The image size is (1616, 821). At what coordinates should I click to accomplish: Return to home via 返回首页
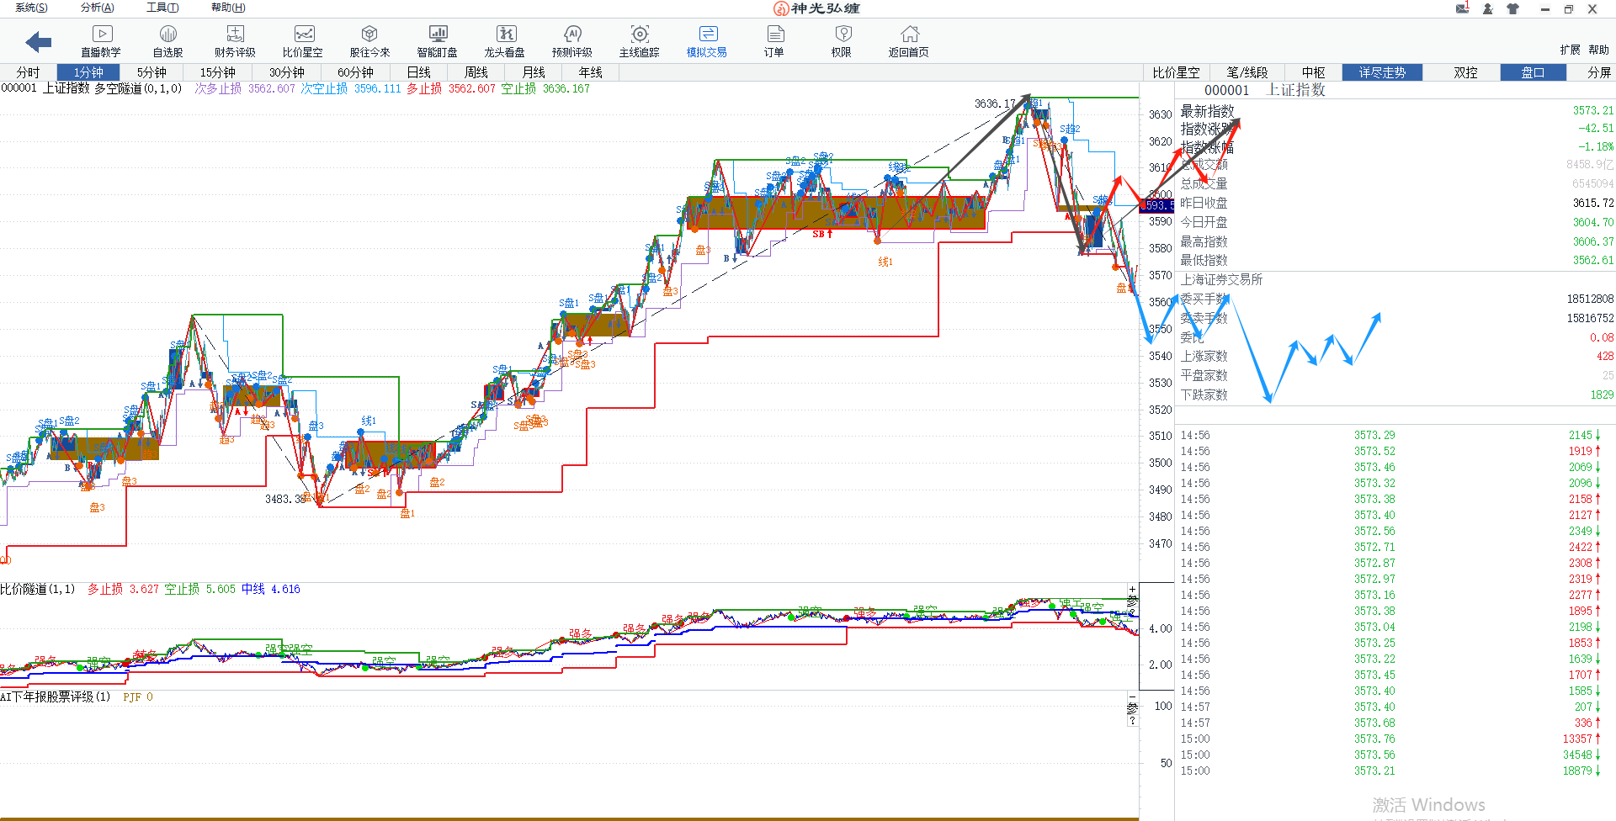pyautogui.click(x=909, y=41)
